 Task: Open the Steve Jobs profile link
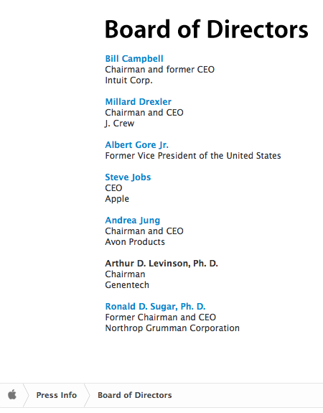[x=128, y=177]
